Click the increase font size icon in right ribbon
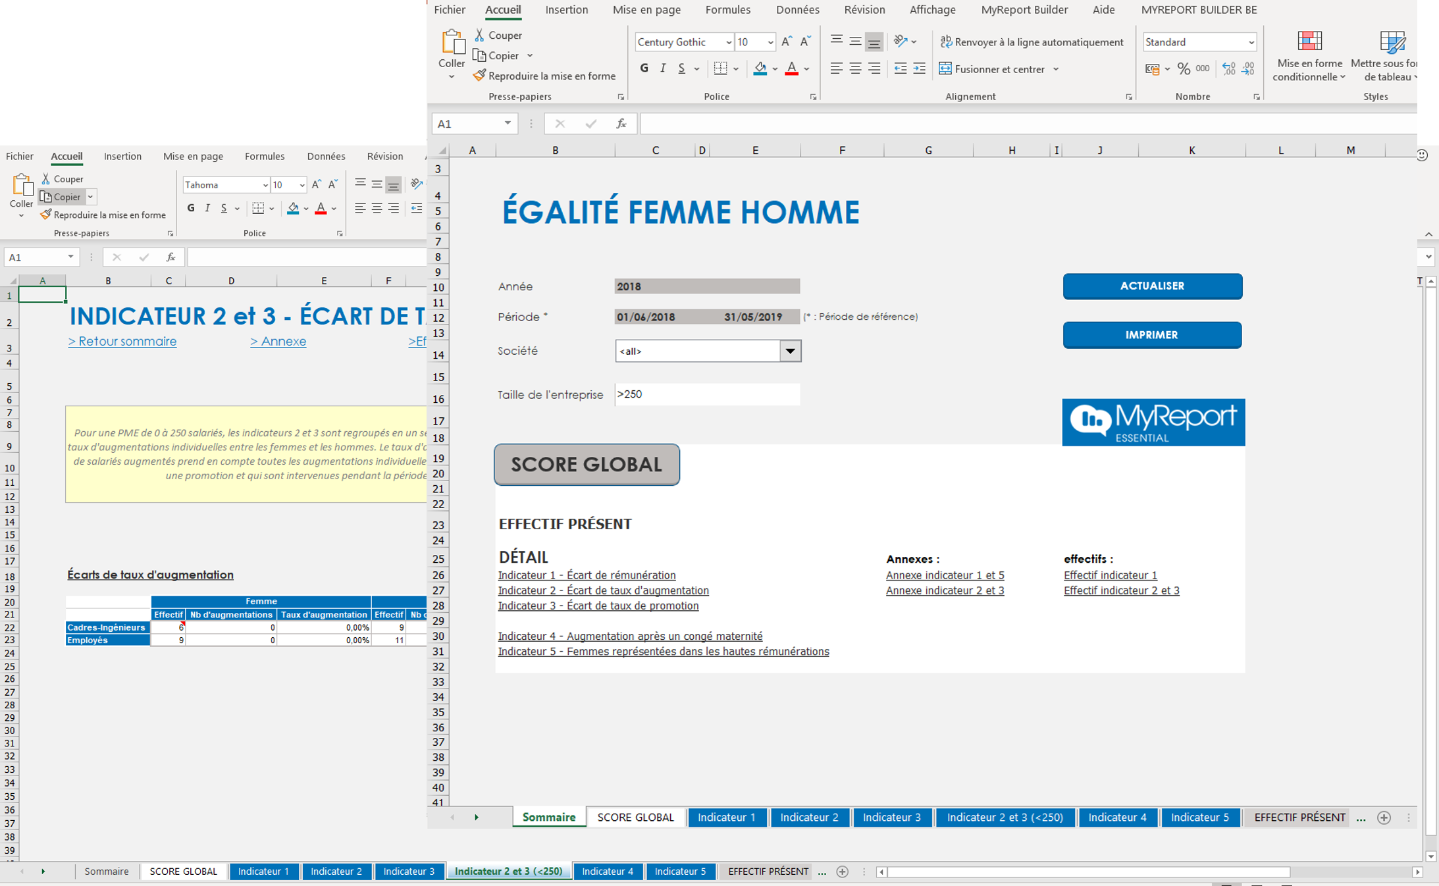Screen dimensions: 1439x886 click(x=787, y=42)
